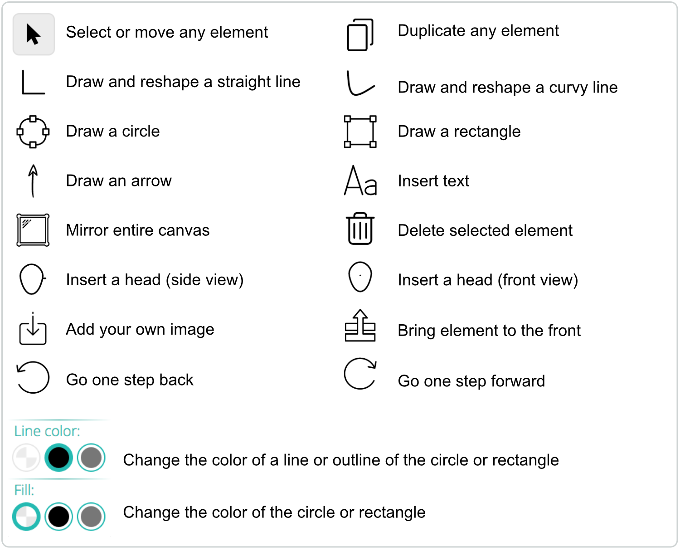
Task: Click the add your own image icon
Action: point(33,329)
